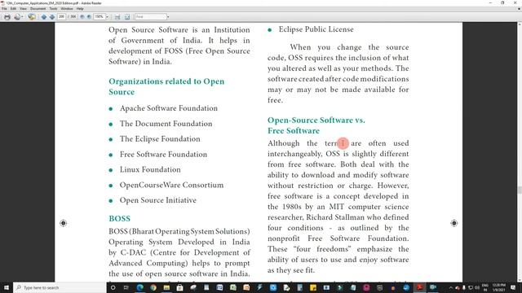
Task: Click the zoom in button
Action: coord(89,16)
